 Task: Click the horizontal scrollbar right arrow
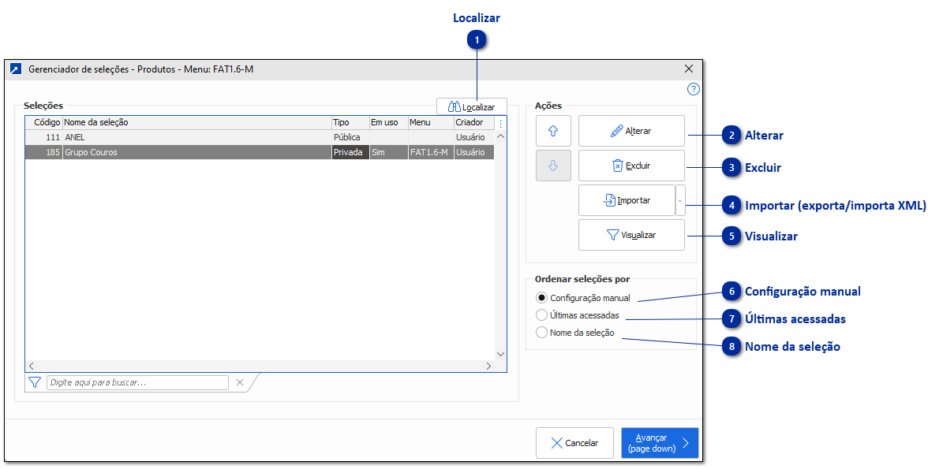[488, 366]
